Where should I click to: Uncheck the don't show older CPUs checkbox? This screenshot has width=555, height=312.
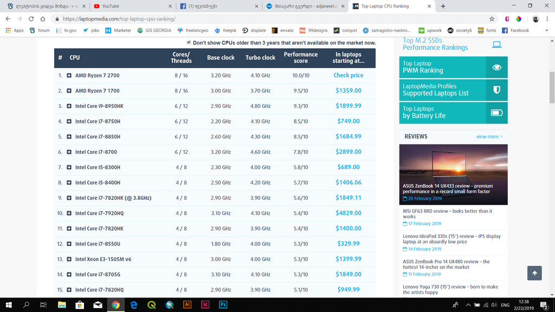[x=189, y=42]
